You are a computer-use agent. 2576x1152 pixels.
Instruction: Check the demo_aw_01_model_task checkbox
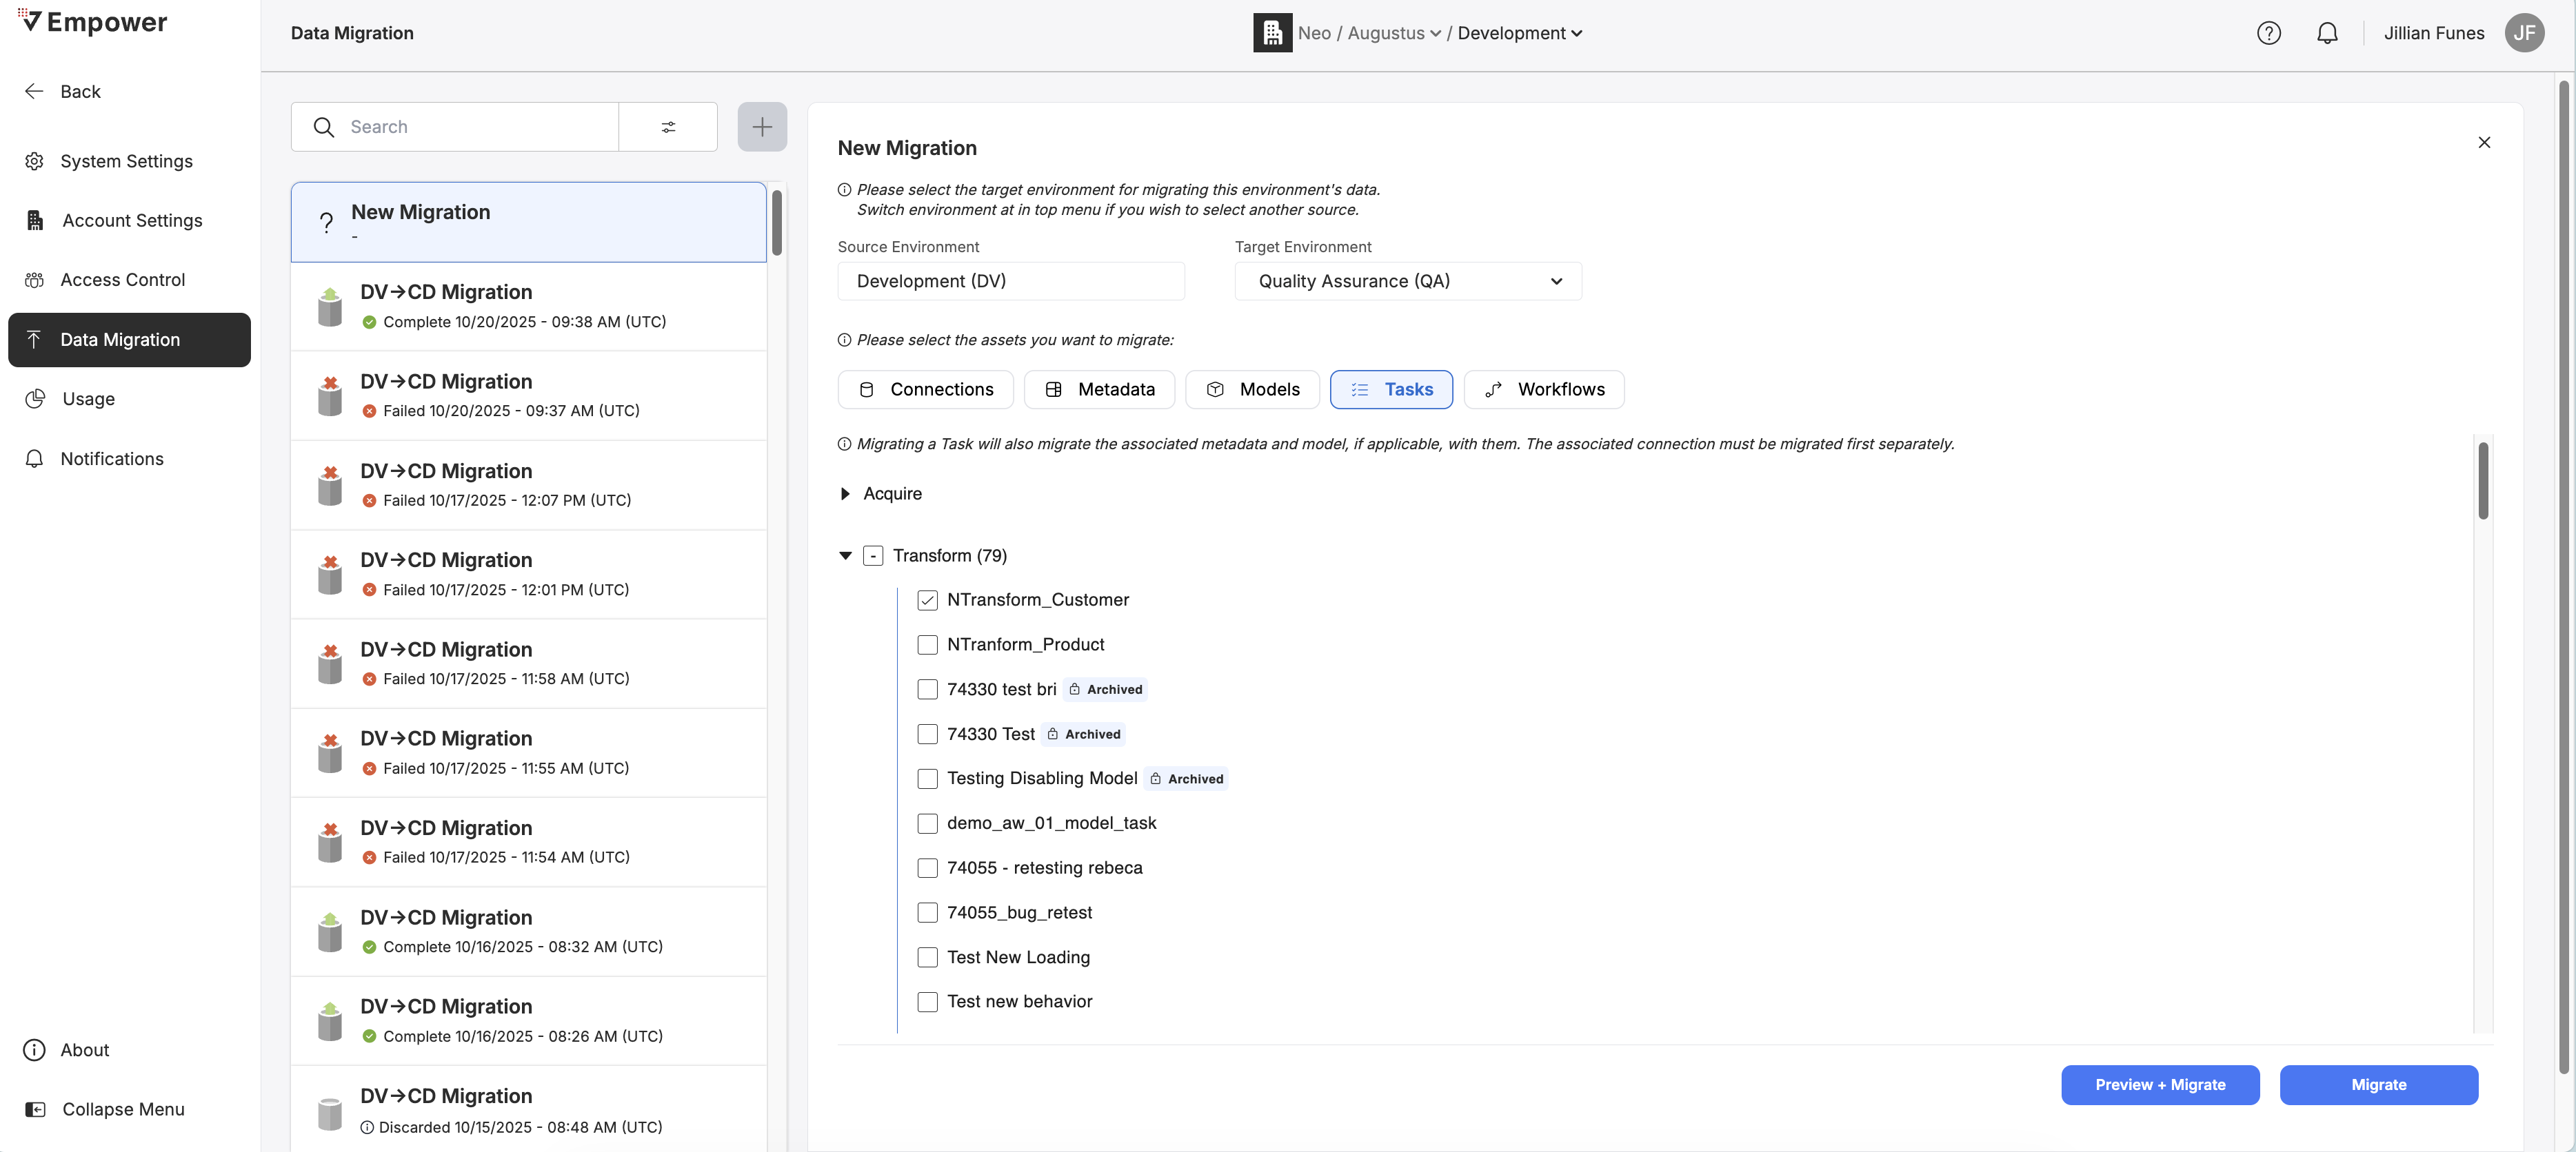coord(927,823)
